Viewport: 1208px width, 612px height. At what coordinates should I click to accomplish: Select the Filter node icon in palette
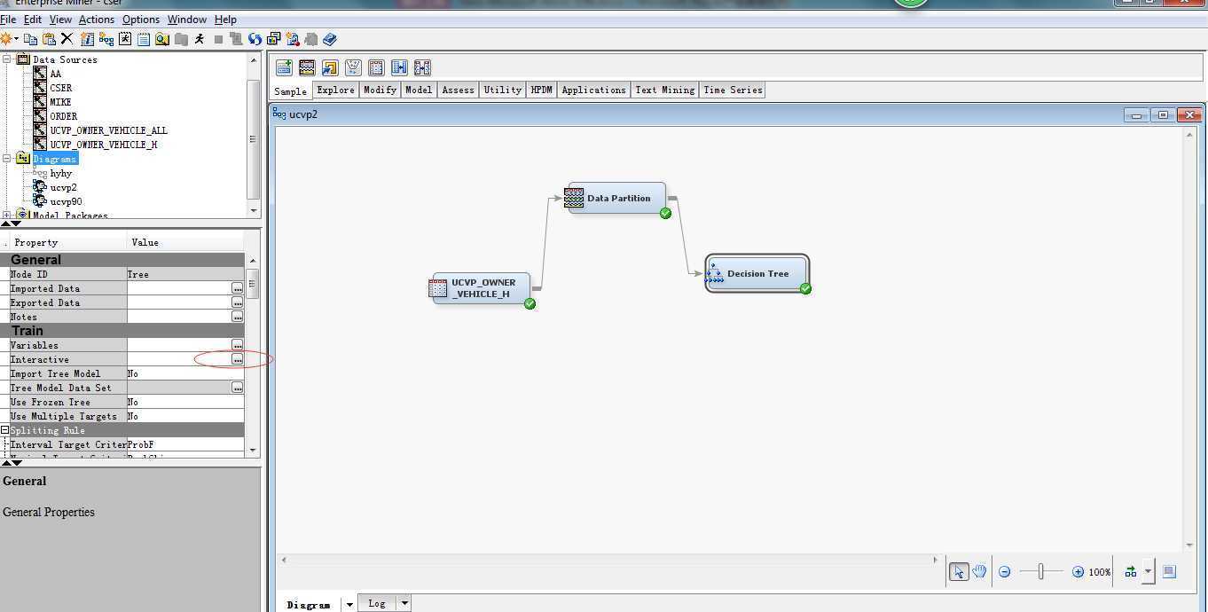click(x=353, y=67)
